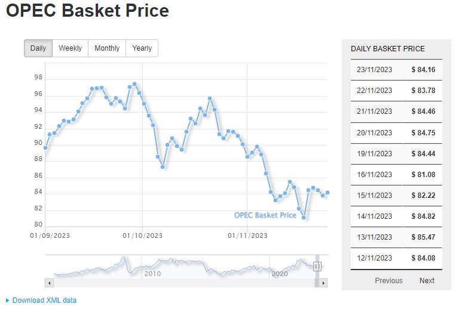Click the navigator range handle grip
The height and width of the screenshot is (313, 459).
point(317,266)
